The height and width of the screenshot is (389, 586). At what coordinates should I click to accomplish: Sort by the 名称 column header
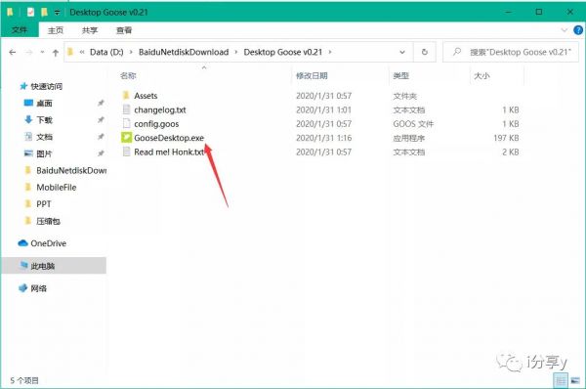tap(128, 76)
